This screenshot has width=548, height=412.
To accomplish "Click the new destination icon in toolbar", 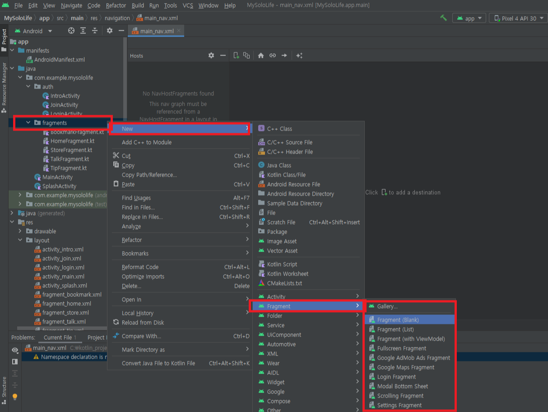I will pyautogui.click(x=236, y=56).
